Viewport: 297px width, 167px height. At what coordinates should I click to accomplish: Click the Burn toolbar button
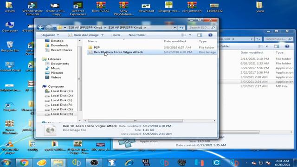[116, 35]
